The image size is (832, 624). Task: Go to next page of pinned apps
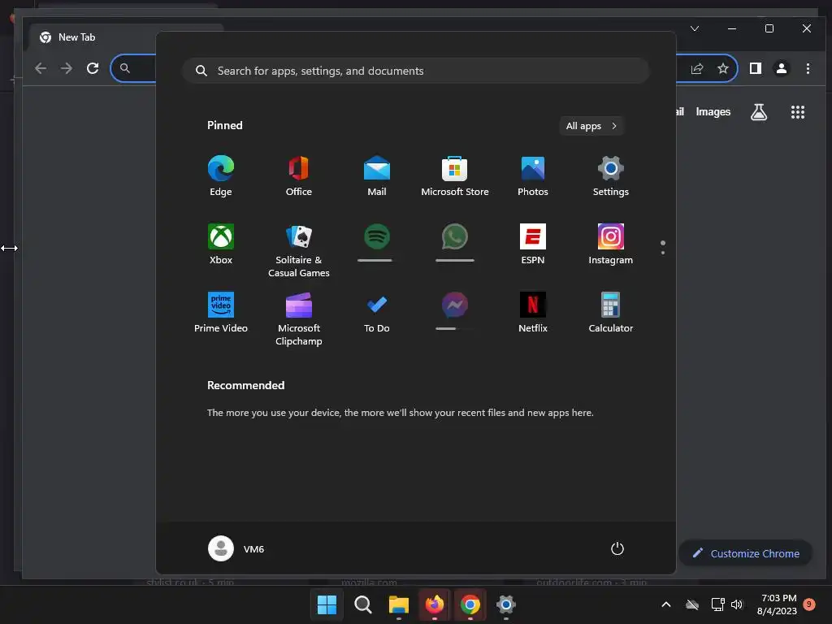point(663,253)
